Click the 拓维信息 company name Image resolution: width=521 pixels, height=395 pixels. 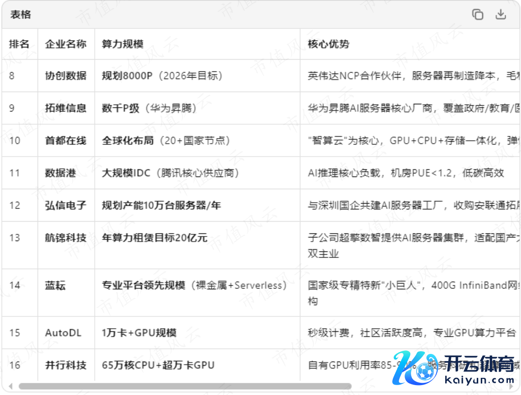(65, 108)
